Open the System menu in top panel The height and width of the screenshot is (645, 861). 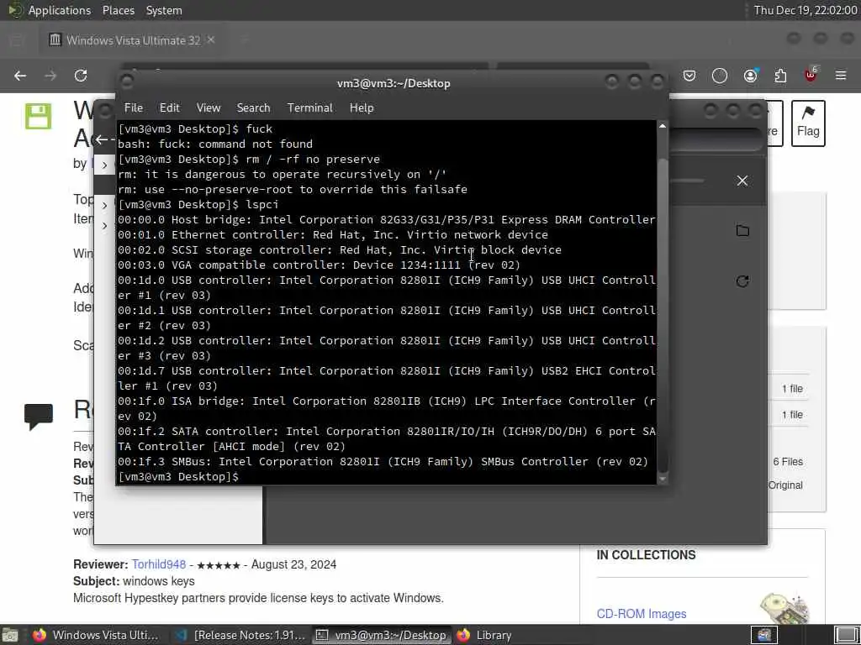[x=164, y=10]
